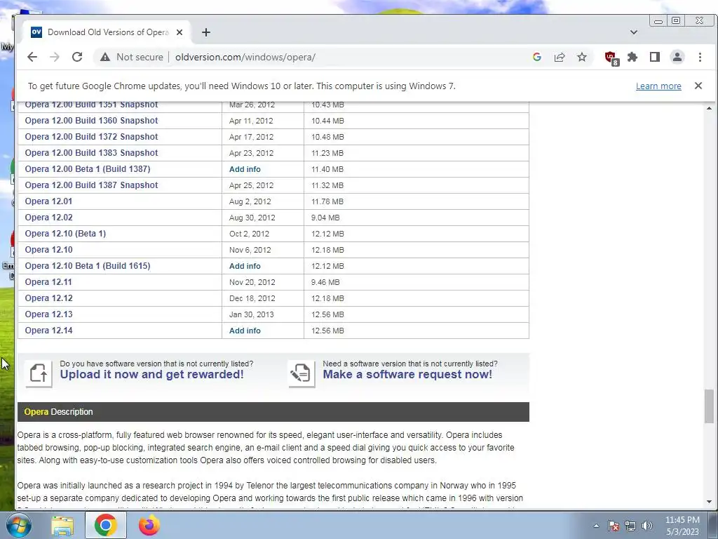Open Windows Explorer from the taskbar
Screen dimensions: 718x539
click(62, 525)
